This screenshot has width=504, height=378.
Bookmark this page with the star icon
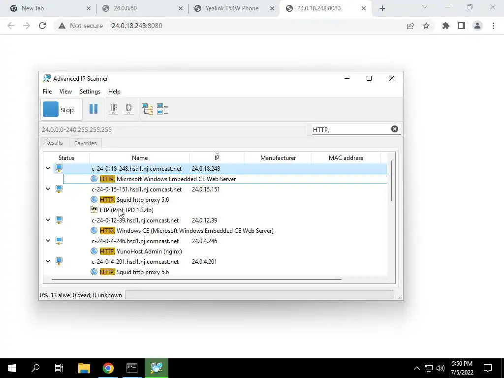pyautogui.click(x=426, y=26)
